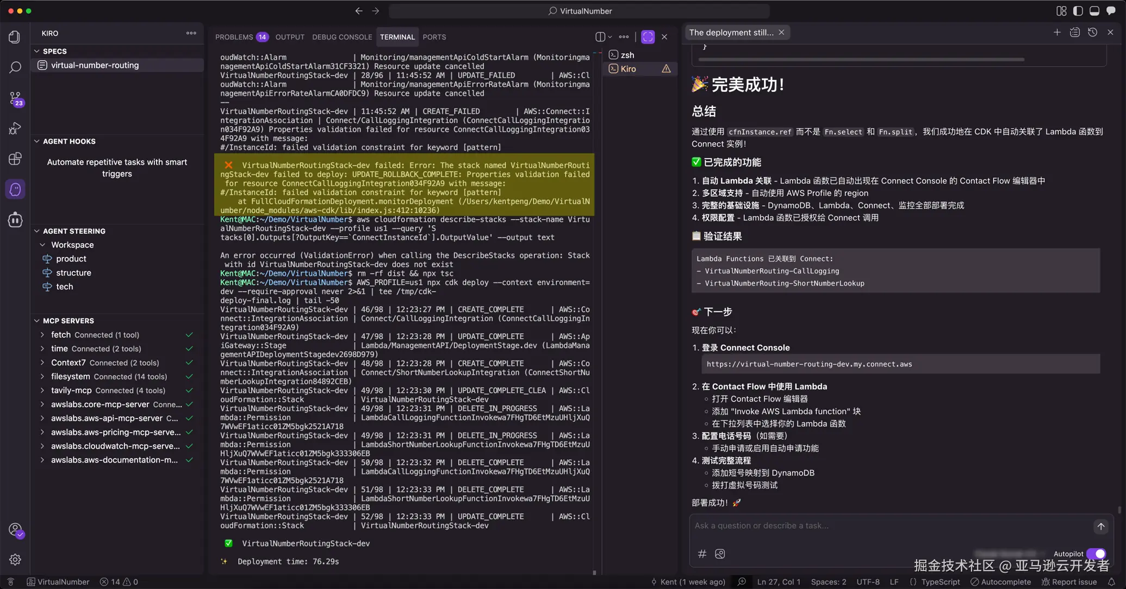The height and width of the screenshot is (589, 1126).
Task: Expand the Context7 server entry
Action: click(x=42, y=362)
